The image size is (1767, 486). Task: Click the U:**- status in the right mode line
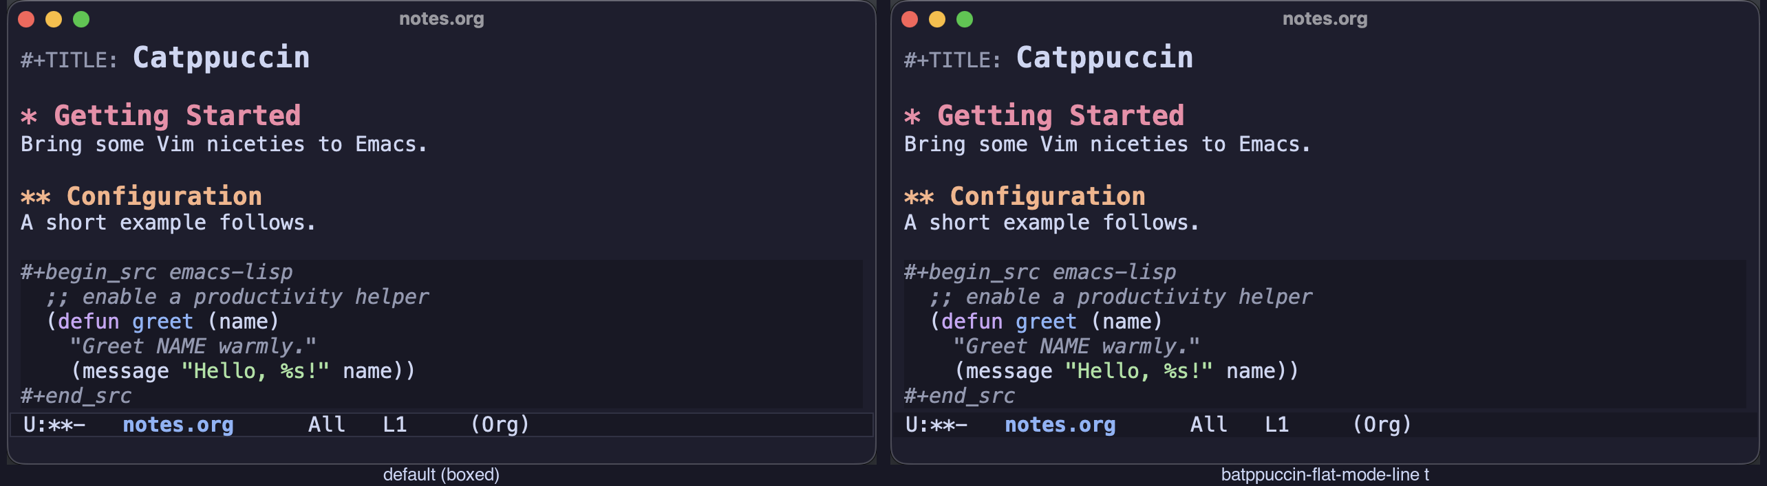(936, 425)
